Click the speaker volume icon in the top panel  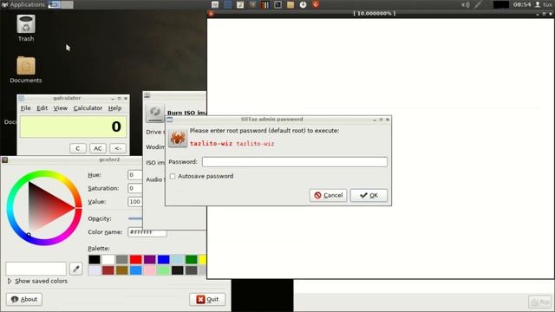466,4
